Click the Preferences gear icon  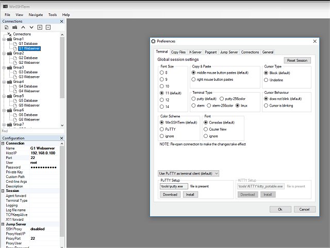154,41
